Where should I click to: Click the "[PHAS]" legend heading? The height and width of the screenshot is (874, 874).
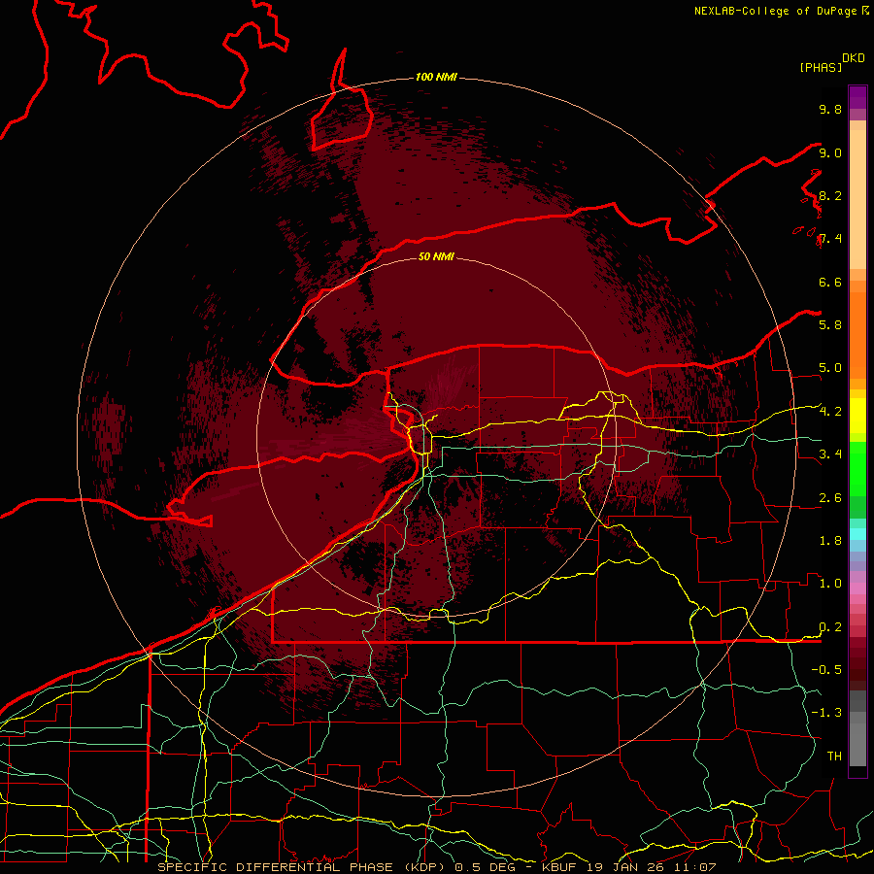pos(821,67)
